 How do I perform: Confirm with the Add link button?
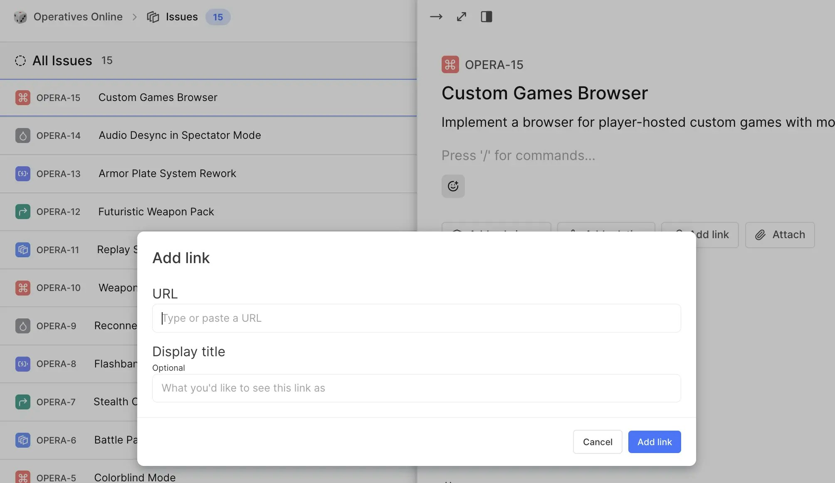click(654, 442)
